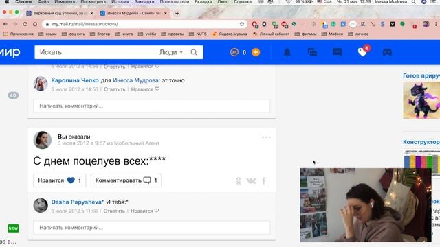This screenshot has height=247, width=440.
Task: Share post to Odnoklassniki
Action: (239, 181)
